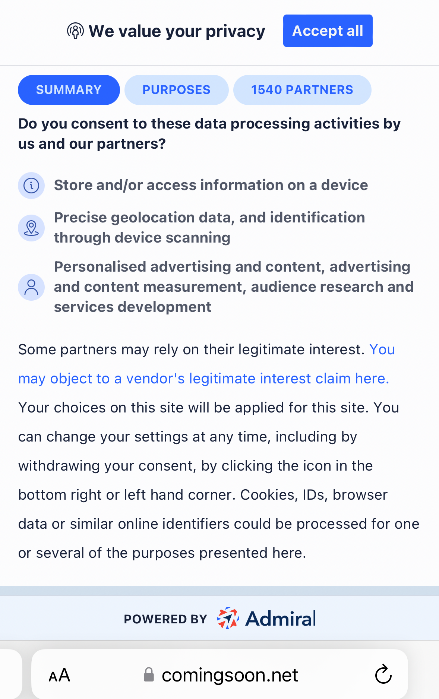The height and width of the screenshot is (699, 439).
Task: Switch to the PURPOSES tab
Action: 176,90
